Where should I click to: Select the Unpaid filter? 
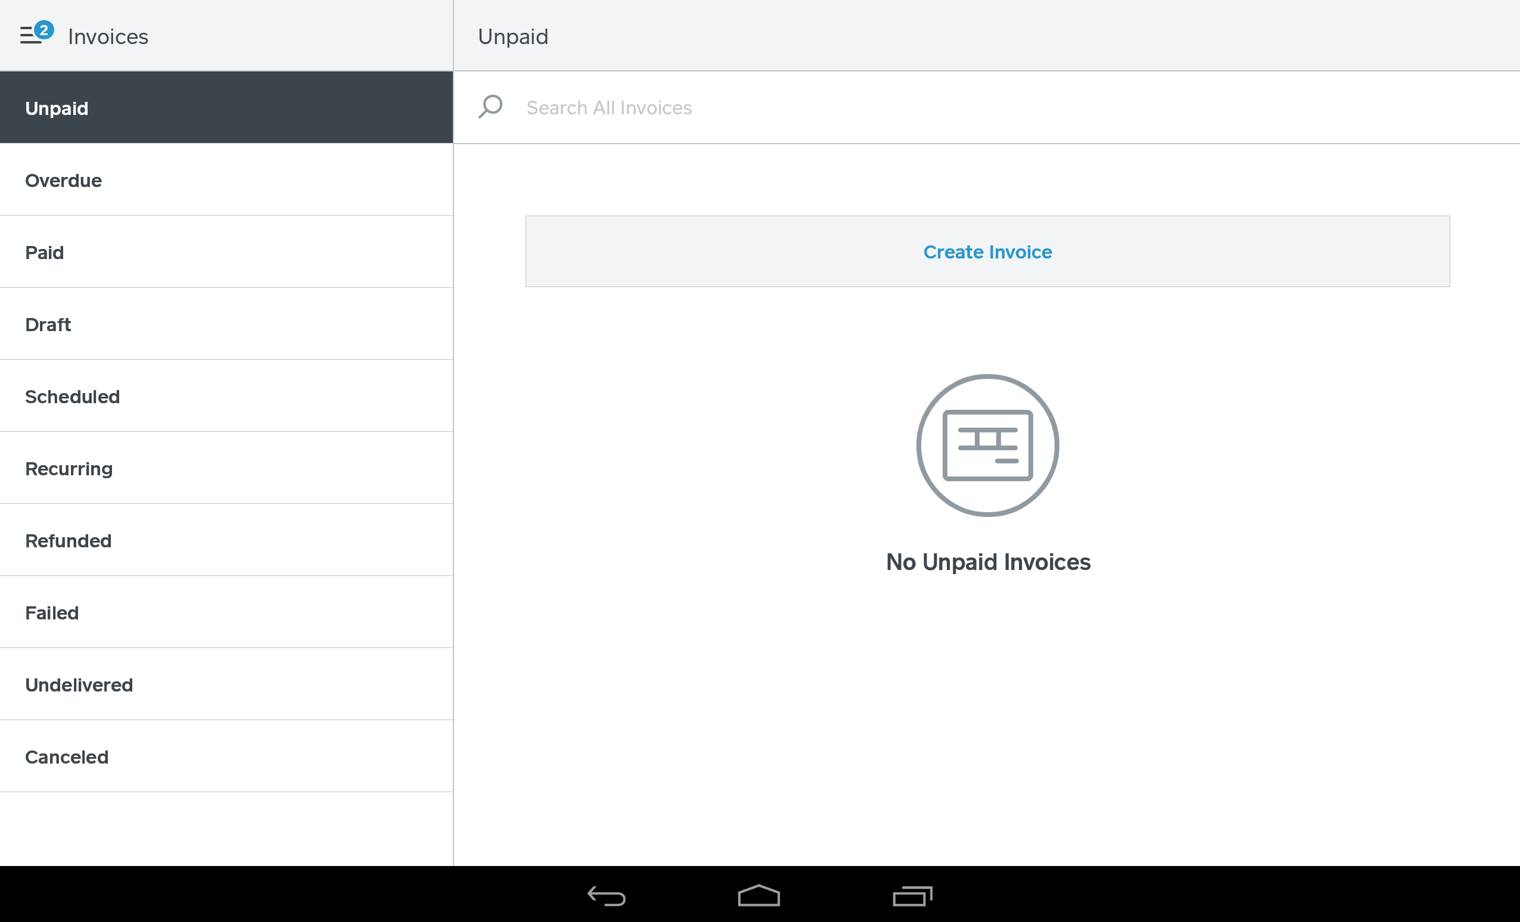click(226, 108)
